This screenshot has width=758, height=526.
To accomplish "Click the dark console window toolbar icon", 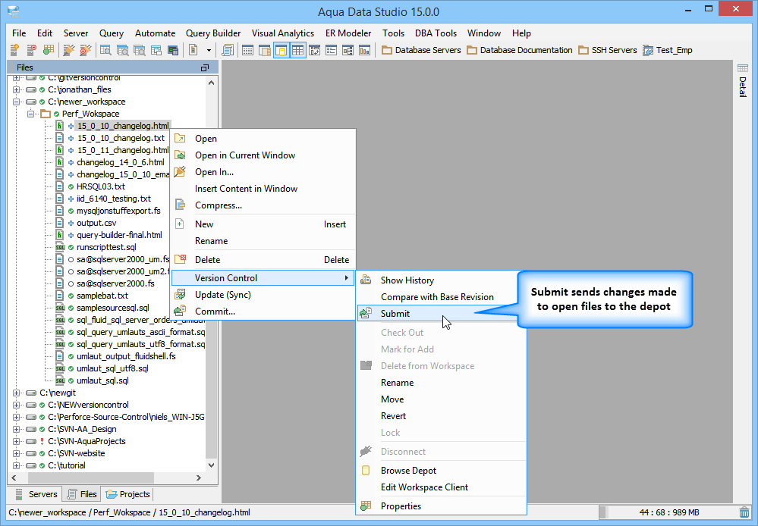I will point(173,50).
